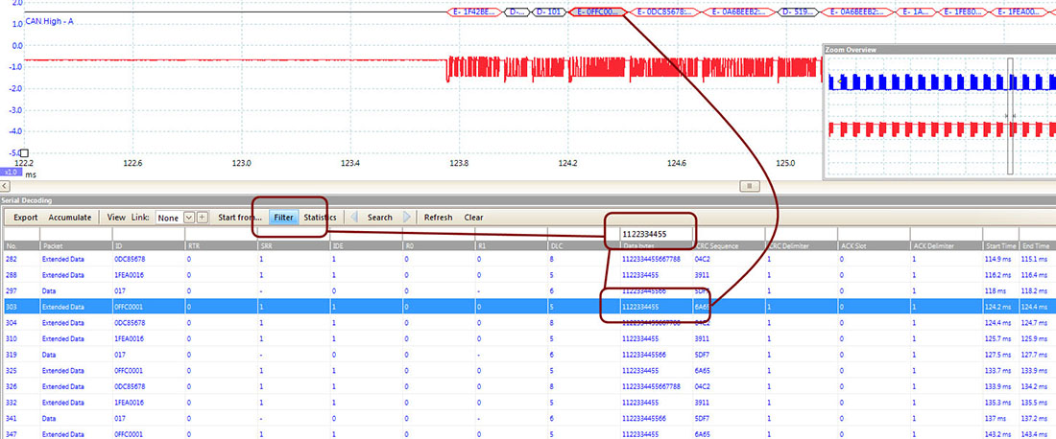Open the Link dropdown set to None
Image resolution: width=1056 pixels, height=439 pixels.
(175, 218)
